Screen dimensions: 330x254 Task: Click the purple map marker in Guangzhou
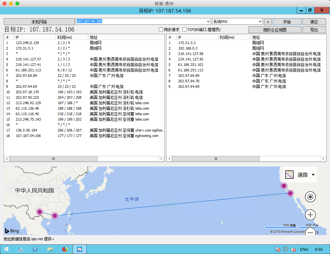pos(55,215)
